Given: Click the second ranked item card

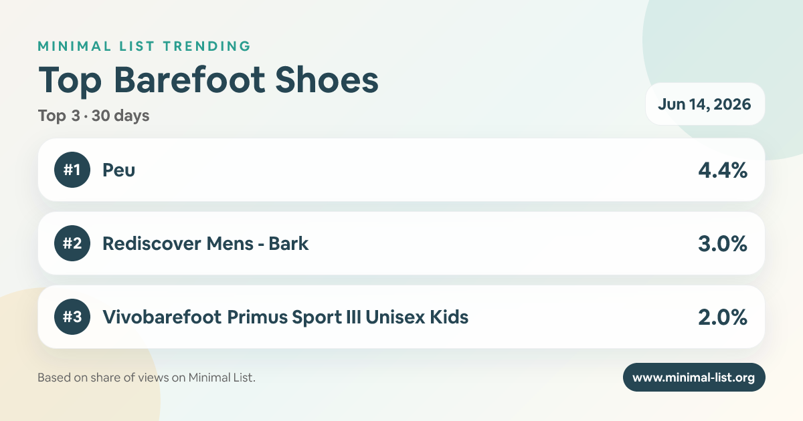Looking at the screenshot, I should coord(401,243).
